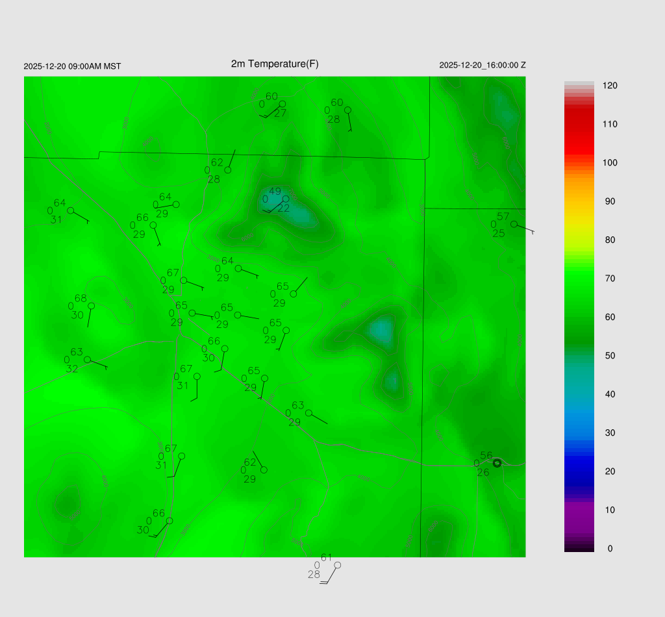The image size is (665, 617).
Task: Click the station circle below the map reading 61
Action: (x=337, y=565)
